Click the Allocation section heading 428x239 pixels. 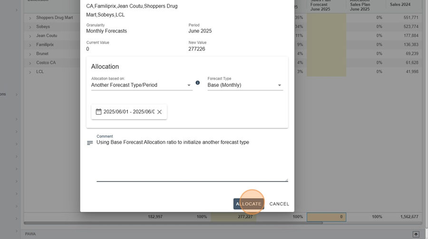tap(105, 67)
